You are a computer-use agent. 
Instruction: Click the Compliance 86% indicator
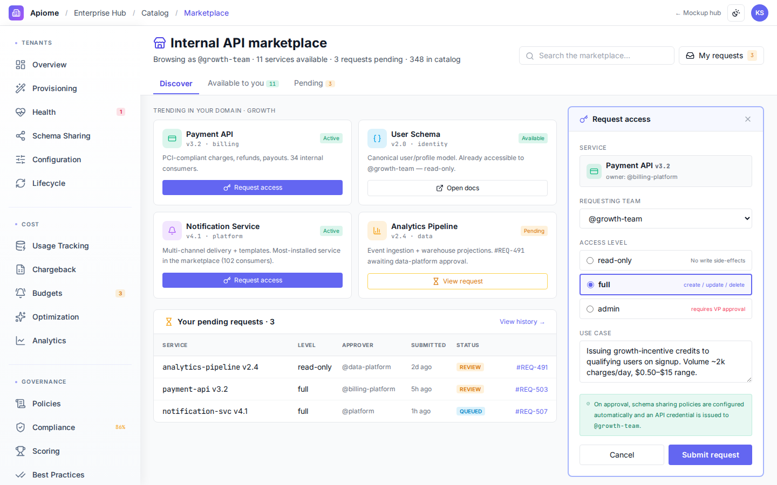[120, 427]
